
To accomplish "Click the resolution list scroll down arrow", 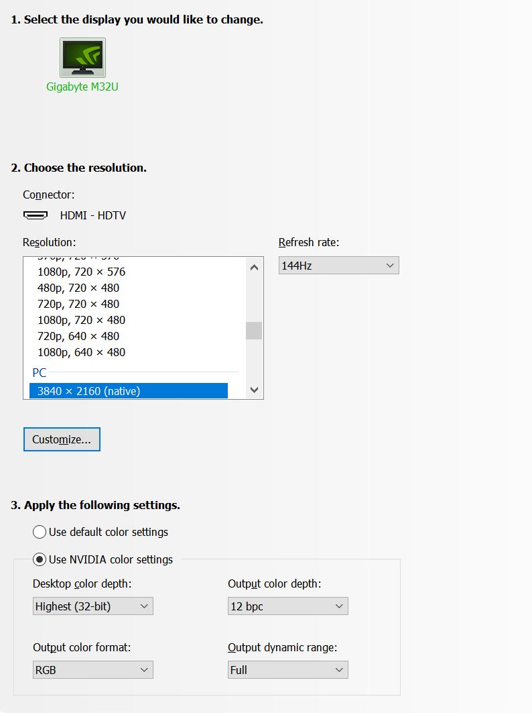I will click(255, 390).
